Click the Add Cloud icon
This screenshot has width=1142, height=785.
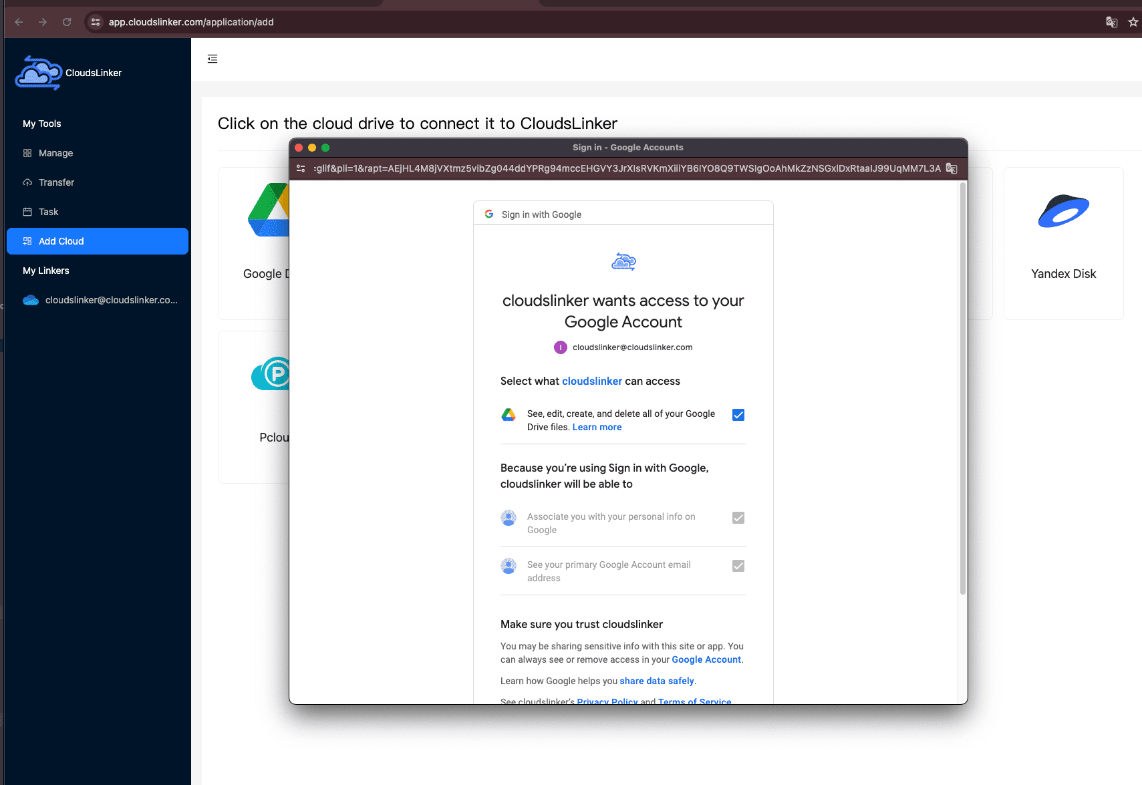coord(27,241)
